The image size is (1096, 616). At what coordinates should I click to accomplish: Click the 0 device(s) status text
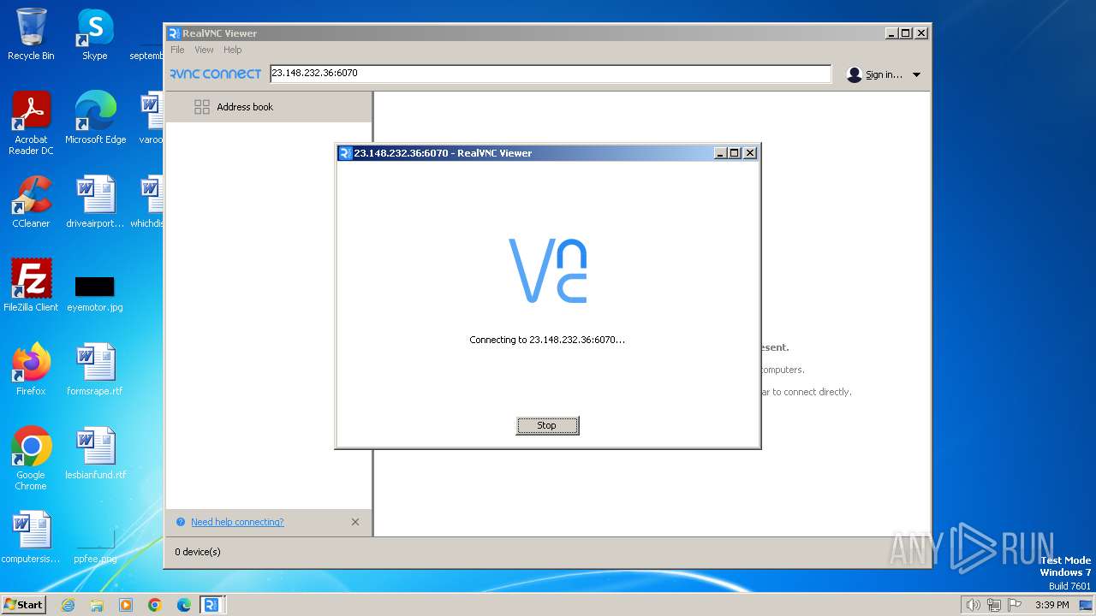198,552
